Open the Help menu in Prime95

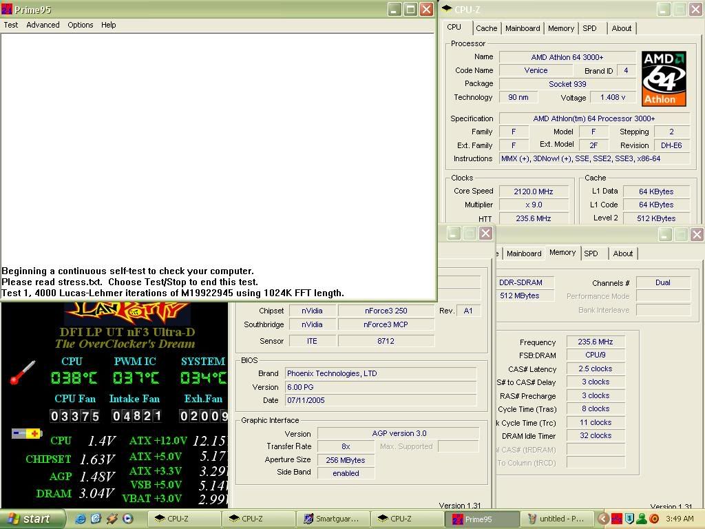pyautogui.click(x=108, y=25)
